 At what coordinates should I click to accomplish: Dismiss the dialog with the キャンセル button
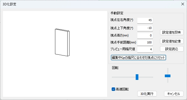[174, 94]
